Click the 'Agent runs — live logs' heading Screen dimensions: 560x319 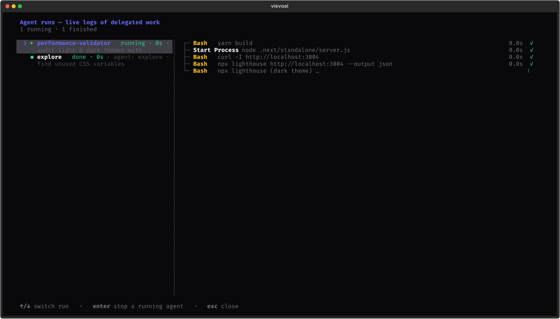(90, 22)
